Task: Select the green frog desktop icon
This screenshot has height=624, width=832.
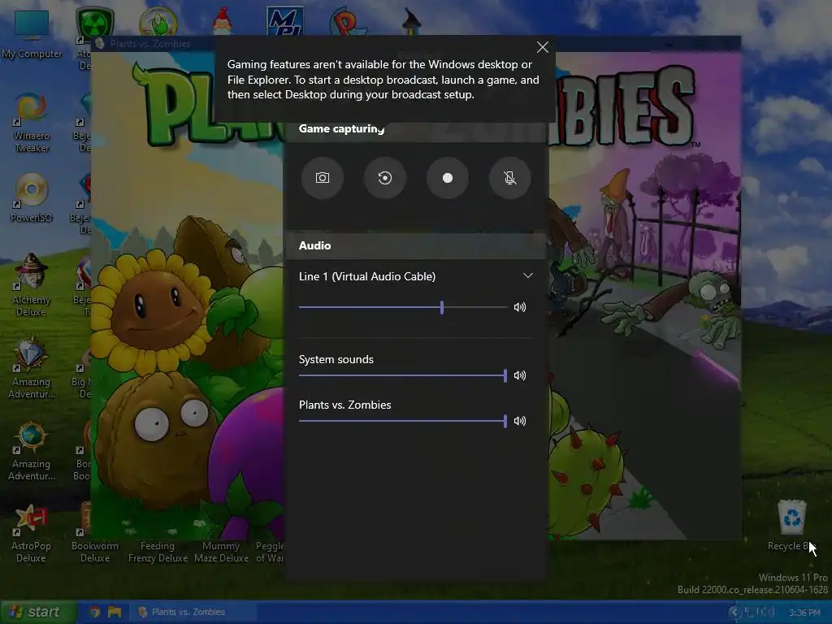Action: [x=158, y=22]
